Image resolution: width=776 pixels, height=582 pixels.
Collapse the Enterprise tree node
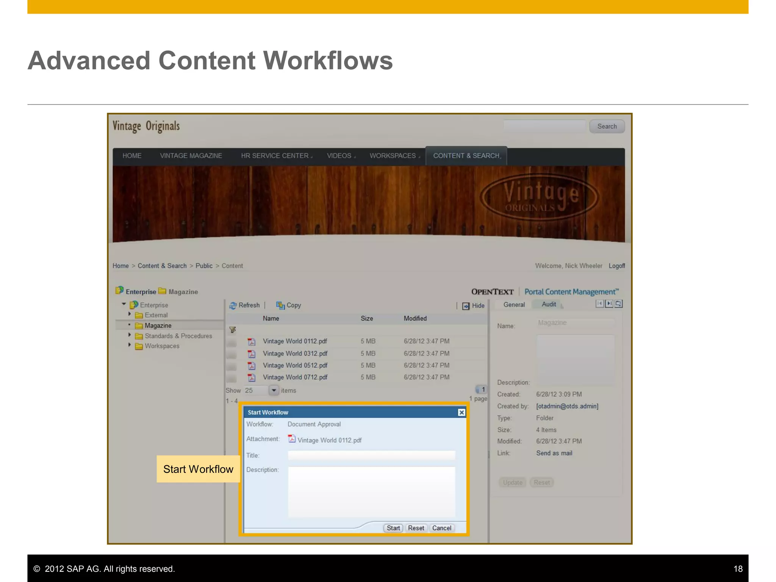pos(124,304)
